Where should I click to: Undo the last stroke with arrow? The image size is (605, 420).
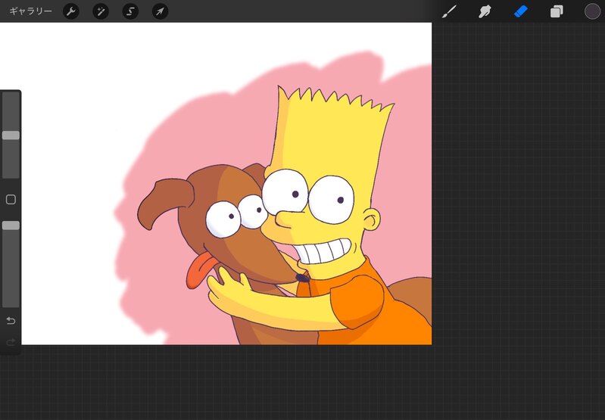click(x=11, y=321)
